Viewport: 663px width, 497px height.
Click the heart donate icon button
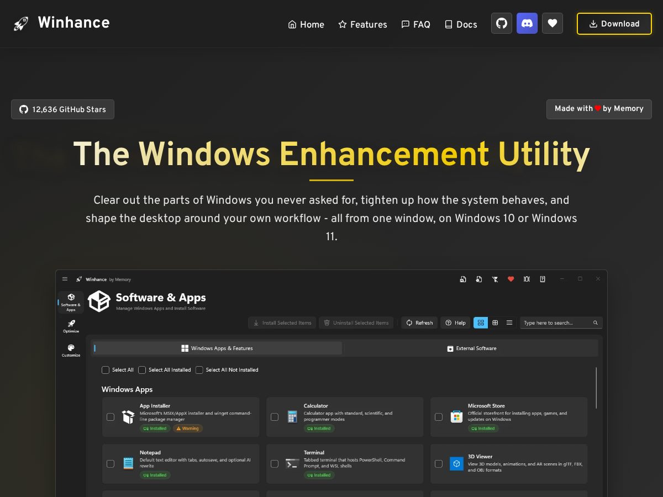(x=552, y=24)
